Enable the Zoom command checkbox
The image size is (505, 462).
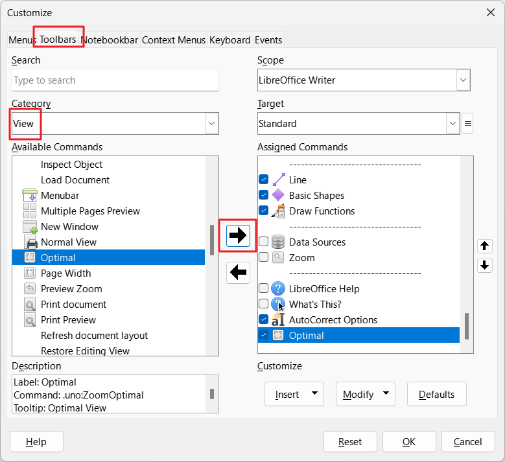click(263, 257)
